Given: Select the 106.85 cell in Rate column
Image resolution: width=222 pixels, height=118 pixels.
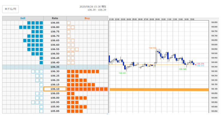Looking at the screenshot, I should click(55, 23).
